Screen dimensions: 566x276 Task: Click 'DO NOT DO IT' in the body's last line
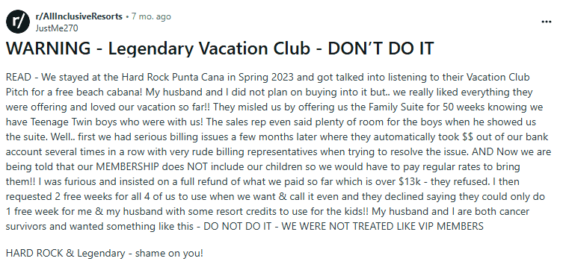pos(239,226)
